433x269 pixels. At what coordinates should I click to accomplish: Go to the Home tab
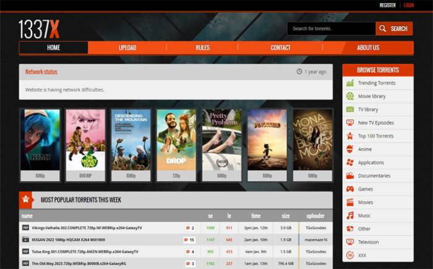pyautogui.click(x=54, y=48)
